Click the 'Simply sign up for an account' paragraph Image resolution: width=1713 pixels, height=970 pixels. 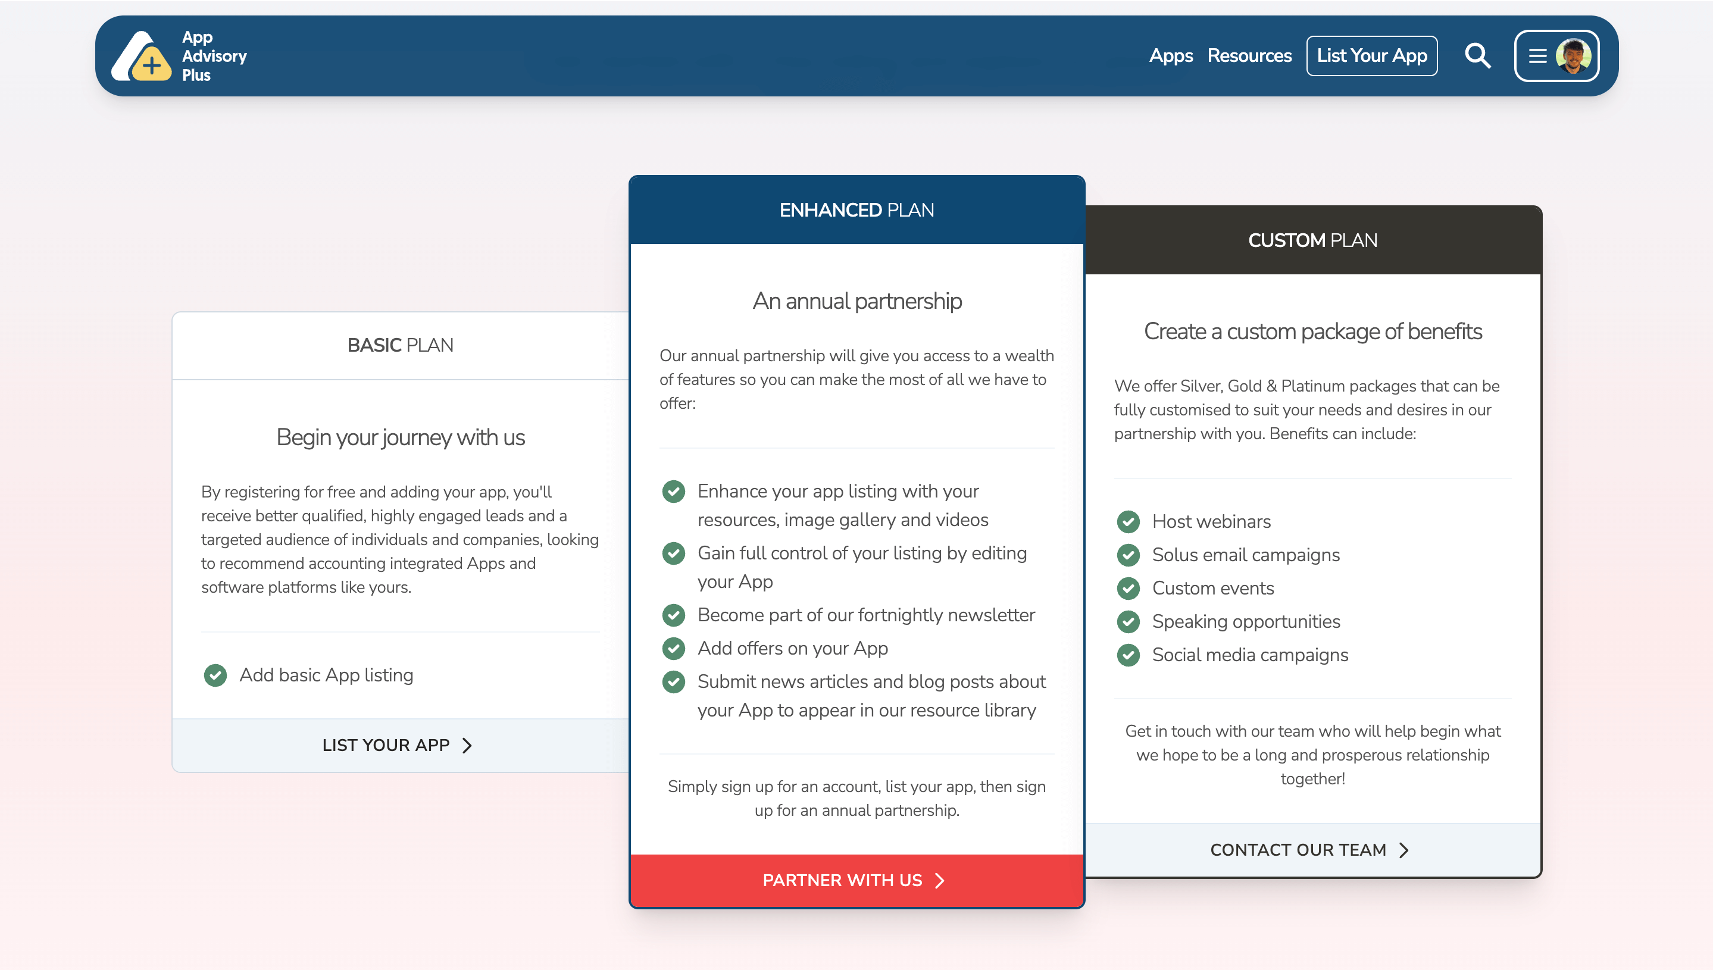click(856, 799)
